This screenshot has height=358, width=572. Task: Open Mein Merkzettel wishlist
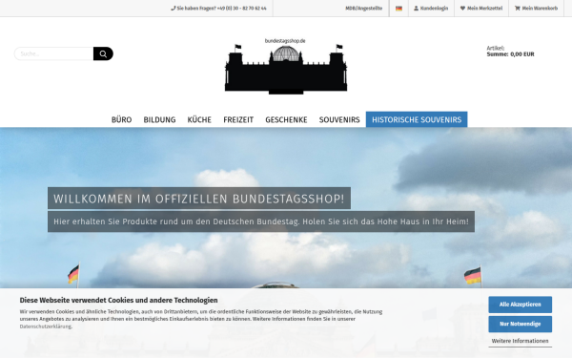click(x=481, y=9)
